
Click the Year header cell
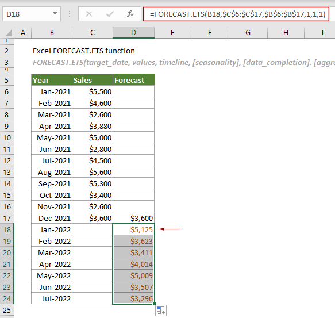(x=52, y=80)
